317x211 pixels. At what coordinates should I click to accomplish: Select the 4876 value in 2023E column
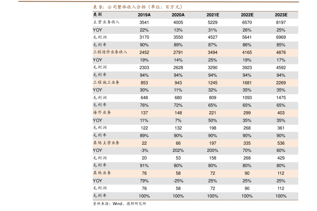pyautogui.click(x=281, y=52)
